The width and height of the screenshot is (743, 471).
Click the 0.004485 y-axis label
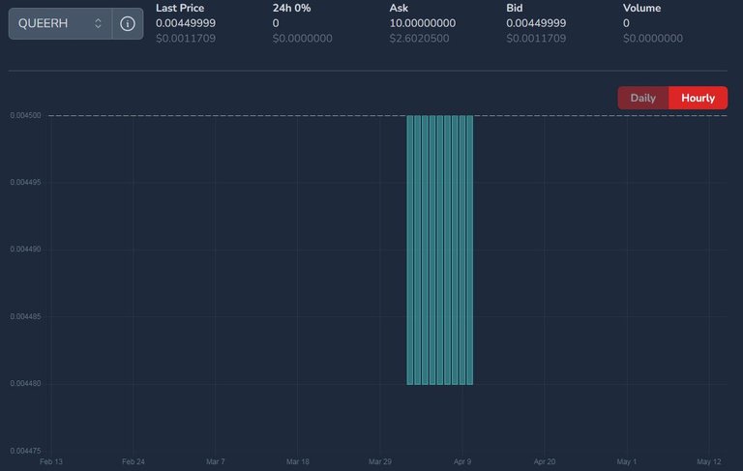pos(25,316)
